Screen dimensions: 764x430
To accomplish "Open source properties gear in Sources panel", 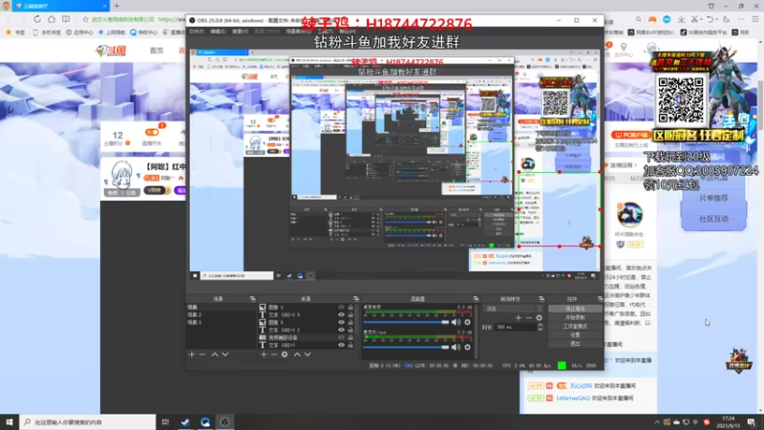I will (285, 355).
